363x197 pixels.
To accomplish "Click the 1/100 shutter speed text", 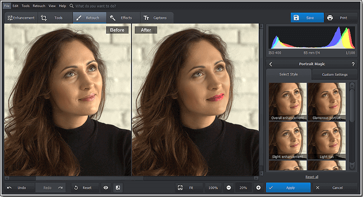I will pyautogui.click(x=350, y=53).
